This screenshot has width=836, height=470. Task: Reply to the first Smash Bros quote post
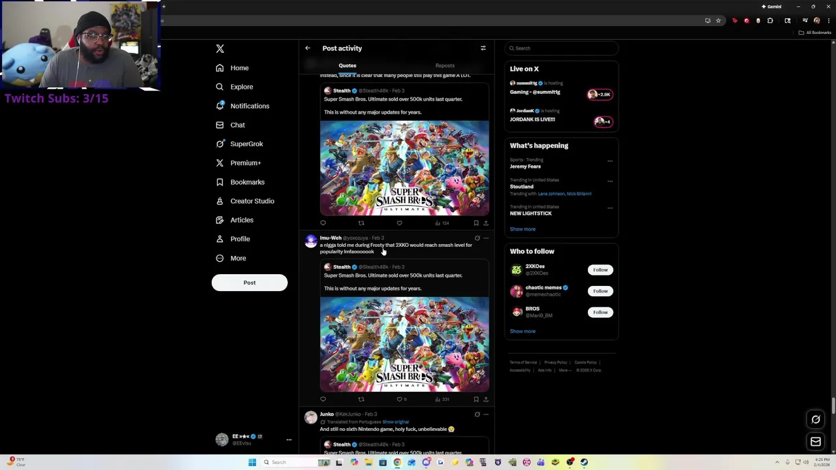323,223
